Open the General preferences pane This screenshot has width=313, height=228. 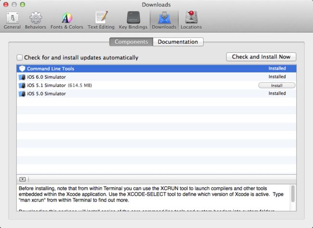(12, 20)
